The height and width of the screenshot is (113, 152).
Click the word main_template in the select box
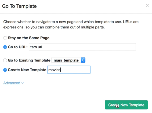pyautogui.click(x=66, y=60)
